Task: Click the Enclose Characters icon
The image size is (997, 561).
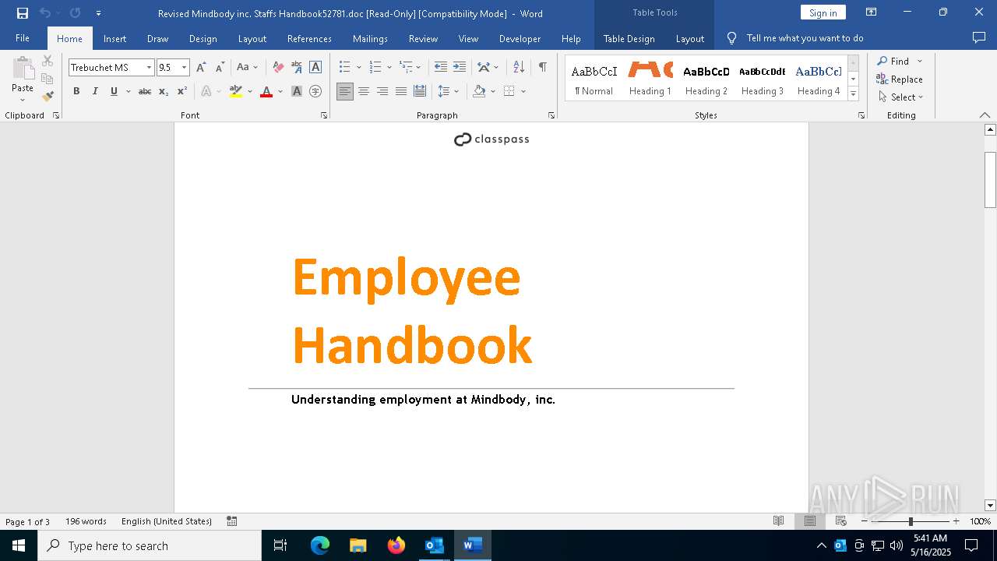Action: pos(315,91)
